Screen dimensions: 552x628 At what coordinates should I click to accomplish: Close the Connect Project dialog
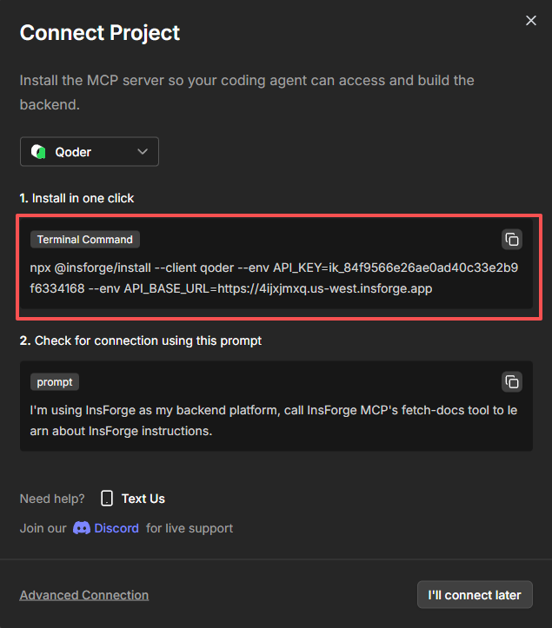coord(531,21)
